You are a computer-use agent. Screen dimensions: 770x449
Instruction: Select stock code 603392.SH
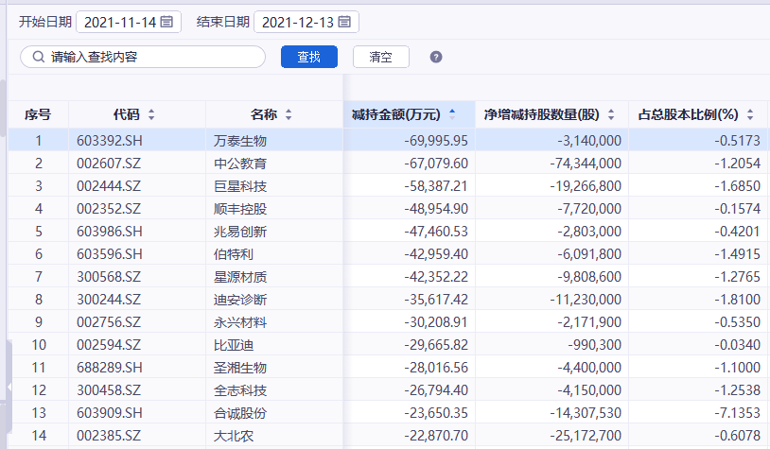tap(110, 141)
